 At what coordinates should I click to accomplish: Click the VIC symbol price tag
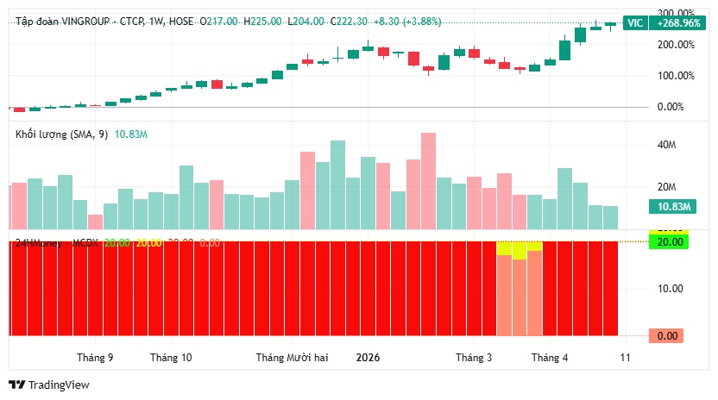click(635, 23)
